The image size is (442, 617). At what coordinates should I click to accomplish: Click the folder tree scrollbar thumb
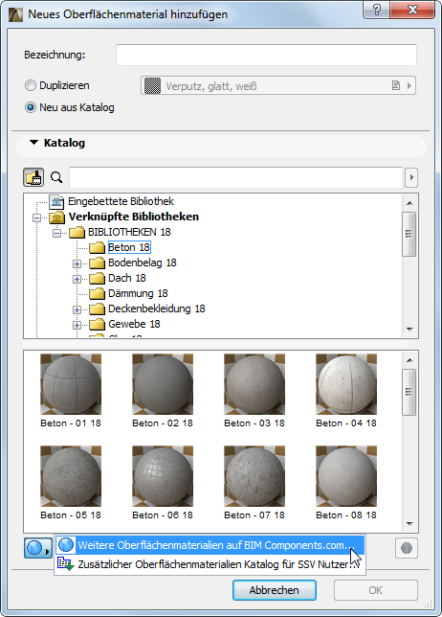tap(409, 234)
